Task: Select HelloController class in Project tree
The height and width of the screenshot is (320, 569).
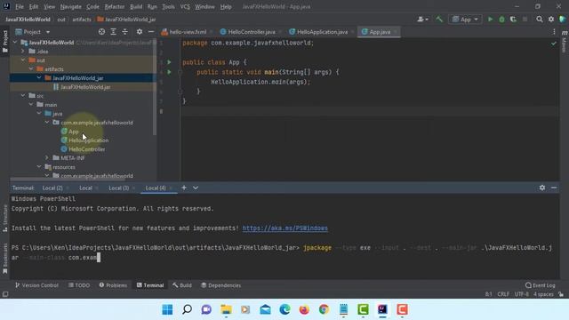Action: tap(87, 149)
